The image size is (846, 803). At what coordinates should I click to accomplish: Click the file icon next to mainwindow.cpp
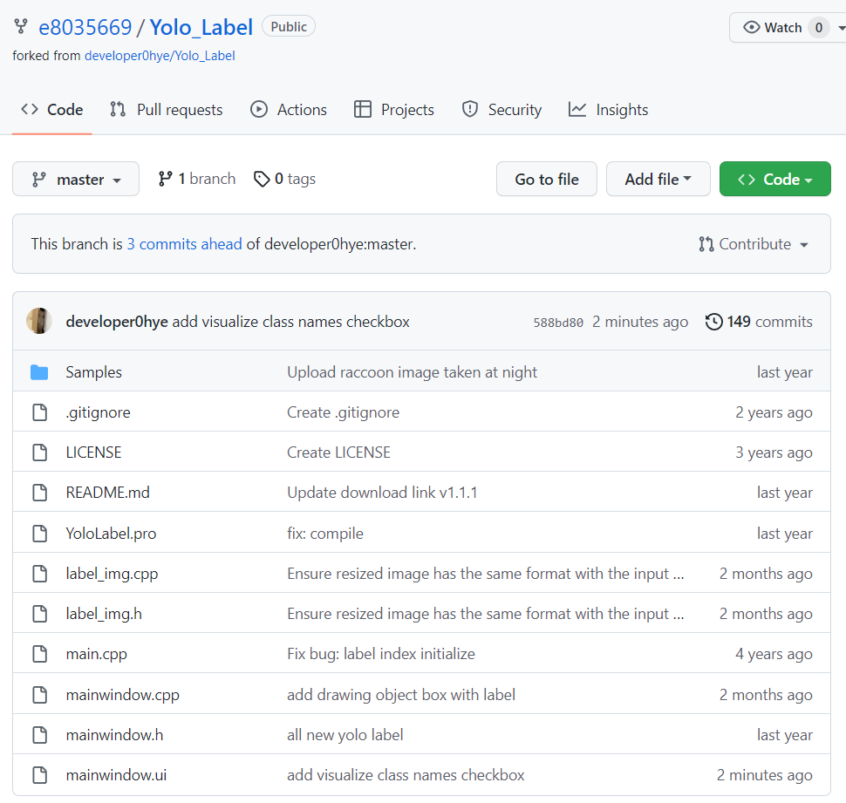click(40, 695)
